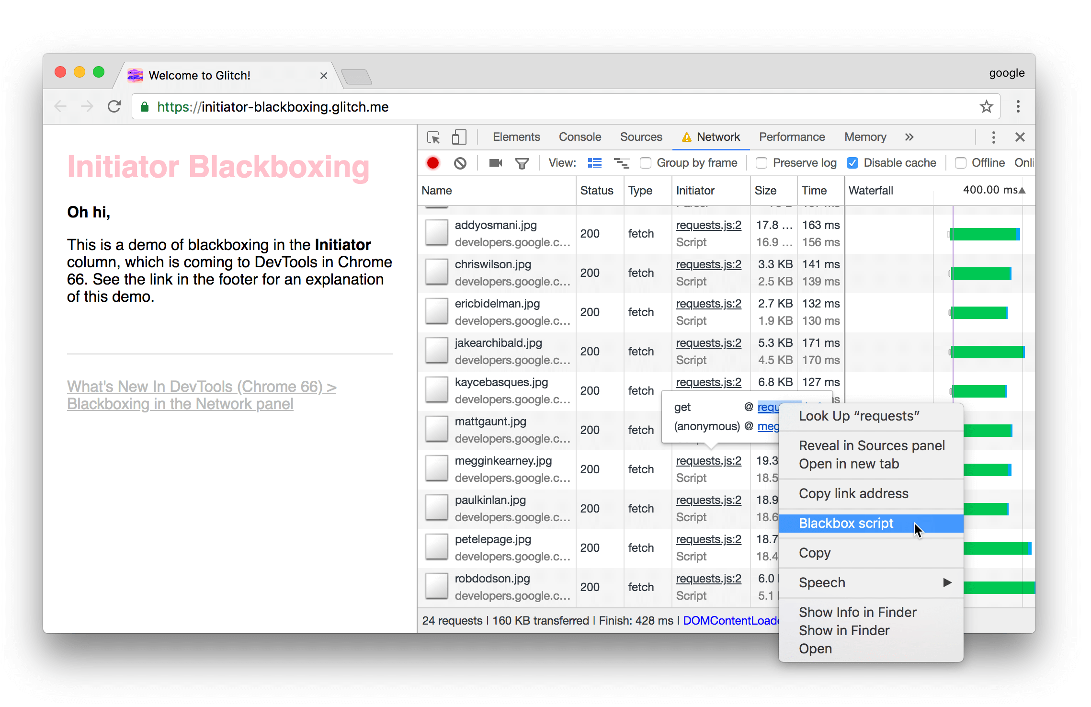This screenshot has width=1091, height=707.
Task: Open the Speech submenu arrow
Action: [946, 582]
